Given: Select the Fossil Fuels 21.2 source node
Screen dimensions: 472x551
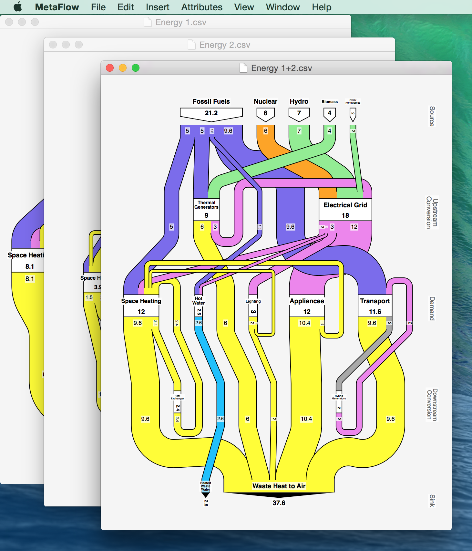Looking at the screenshot, I should coord(211,113).
